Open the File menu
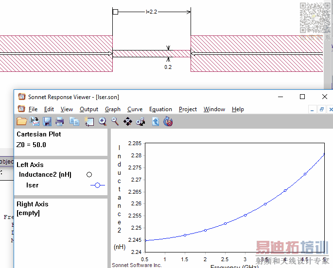Screen dimensions: 333x268 [x=33, y=109]
